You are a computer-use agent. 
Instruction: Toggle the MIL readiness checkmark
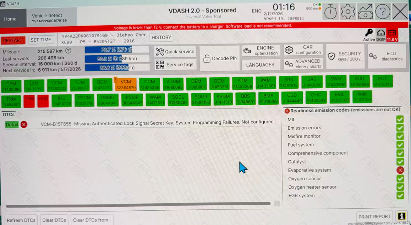coord(400,119)
